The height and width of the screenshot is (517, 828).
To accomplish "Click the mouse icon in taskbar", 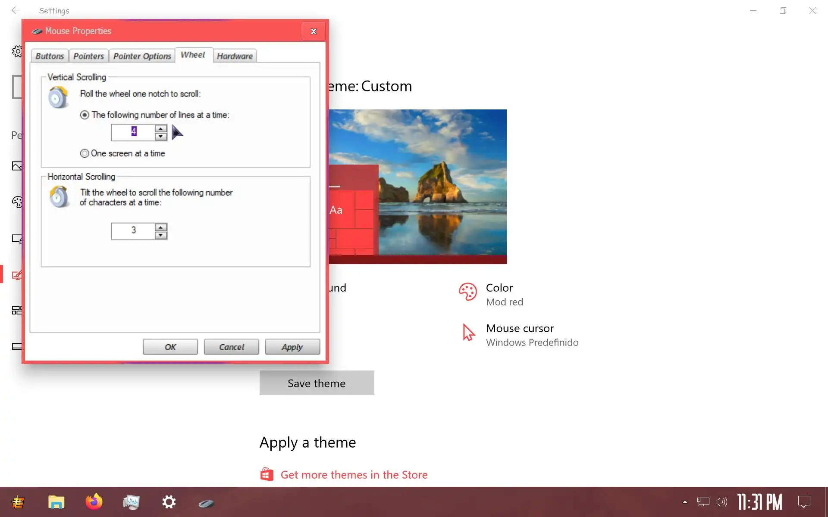I will pos(206,503).
